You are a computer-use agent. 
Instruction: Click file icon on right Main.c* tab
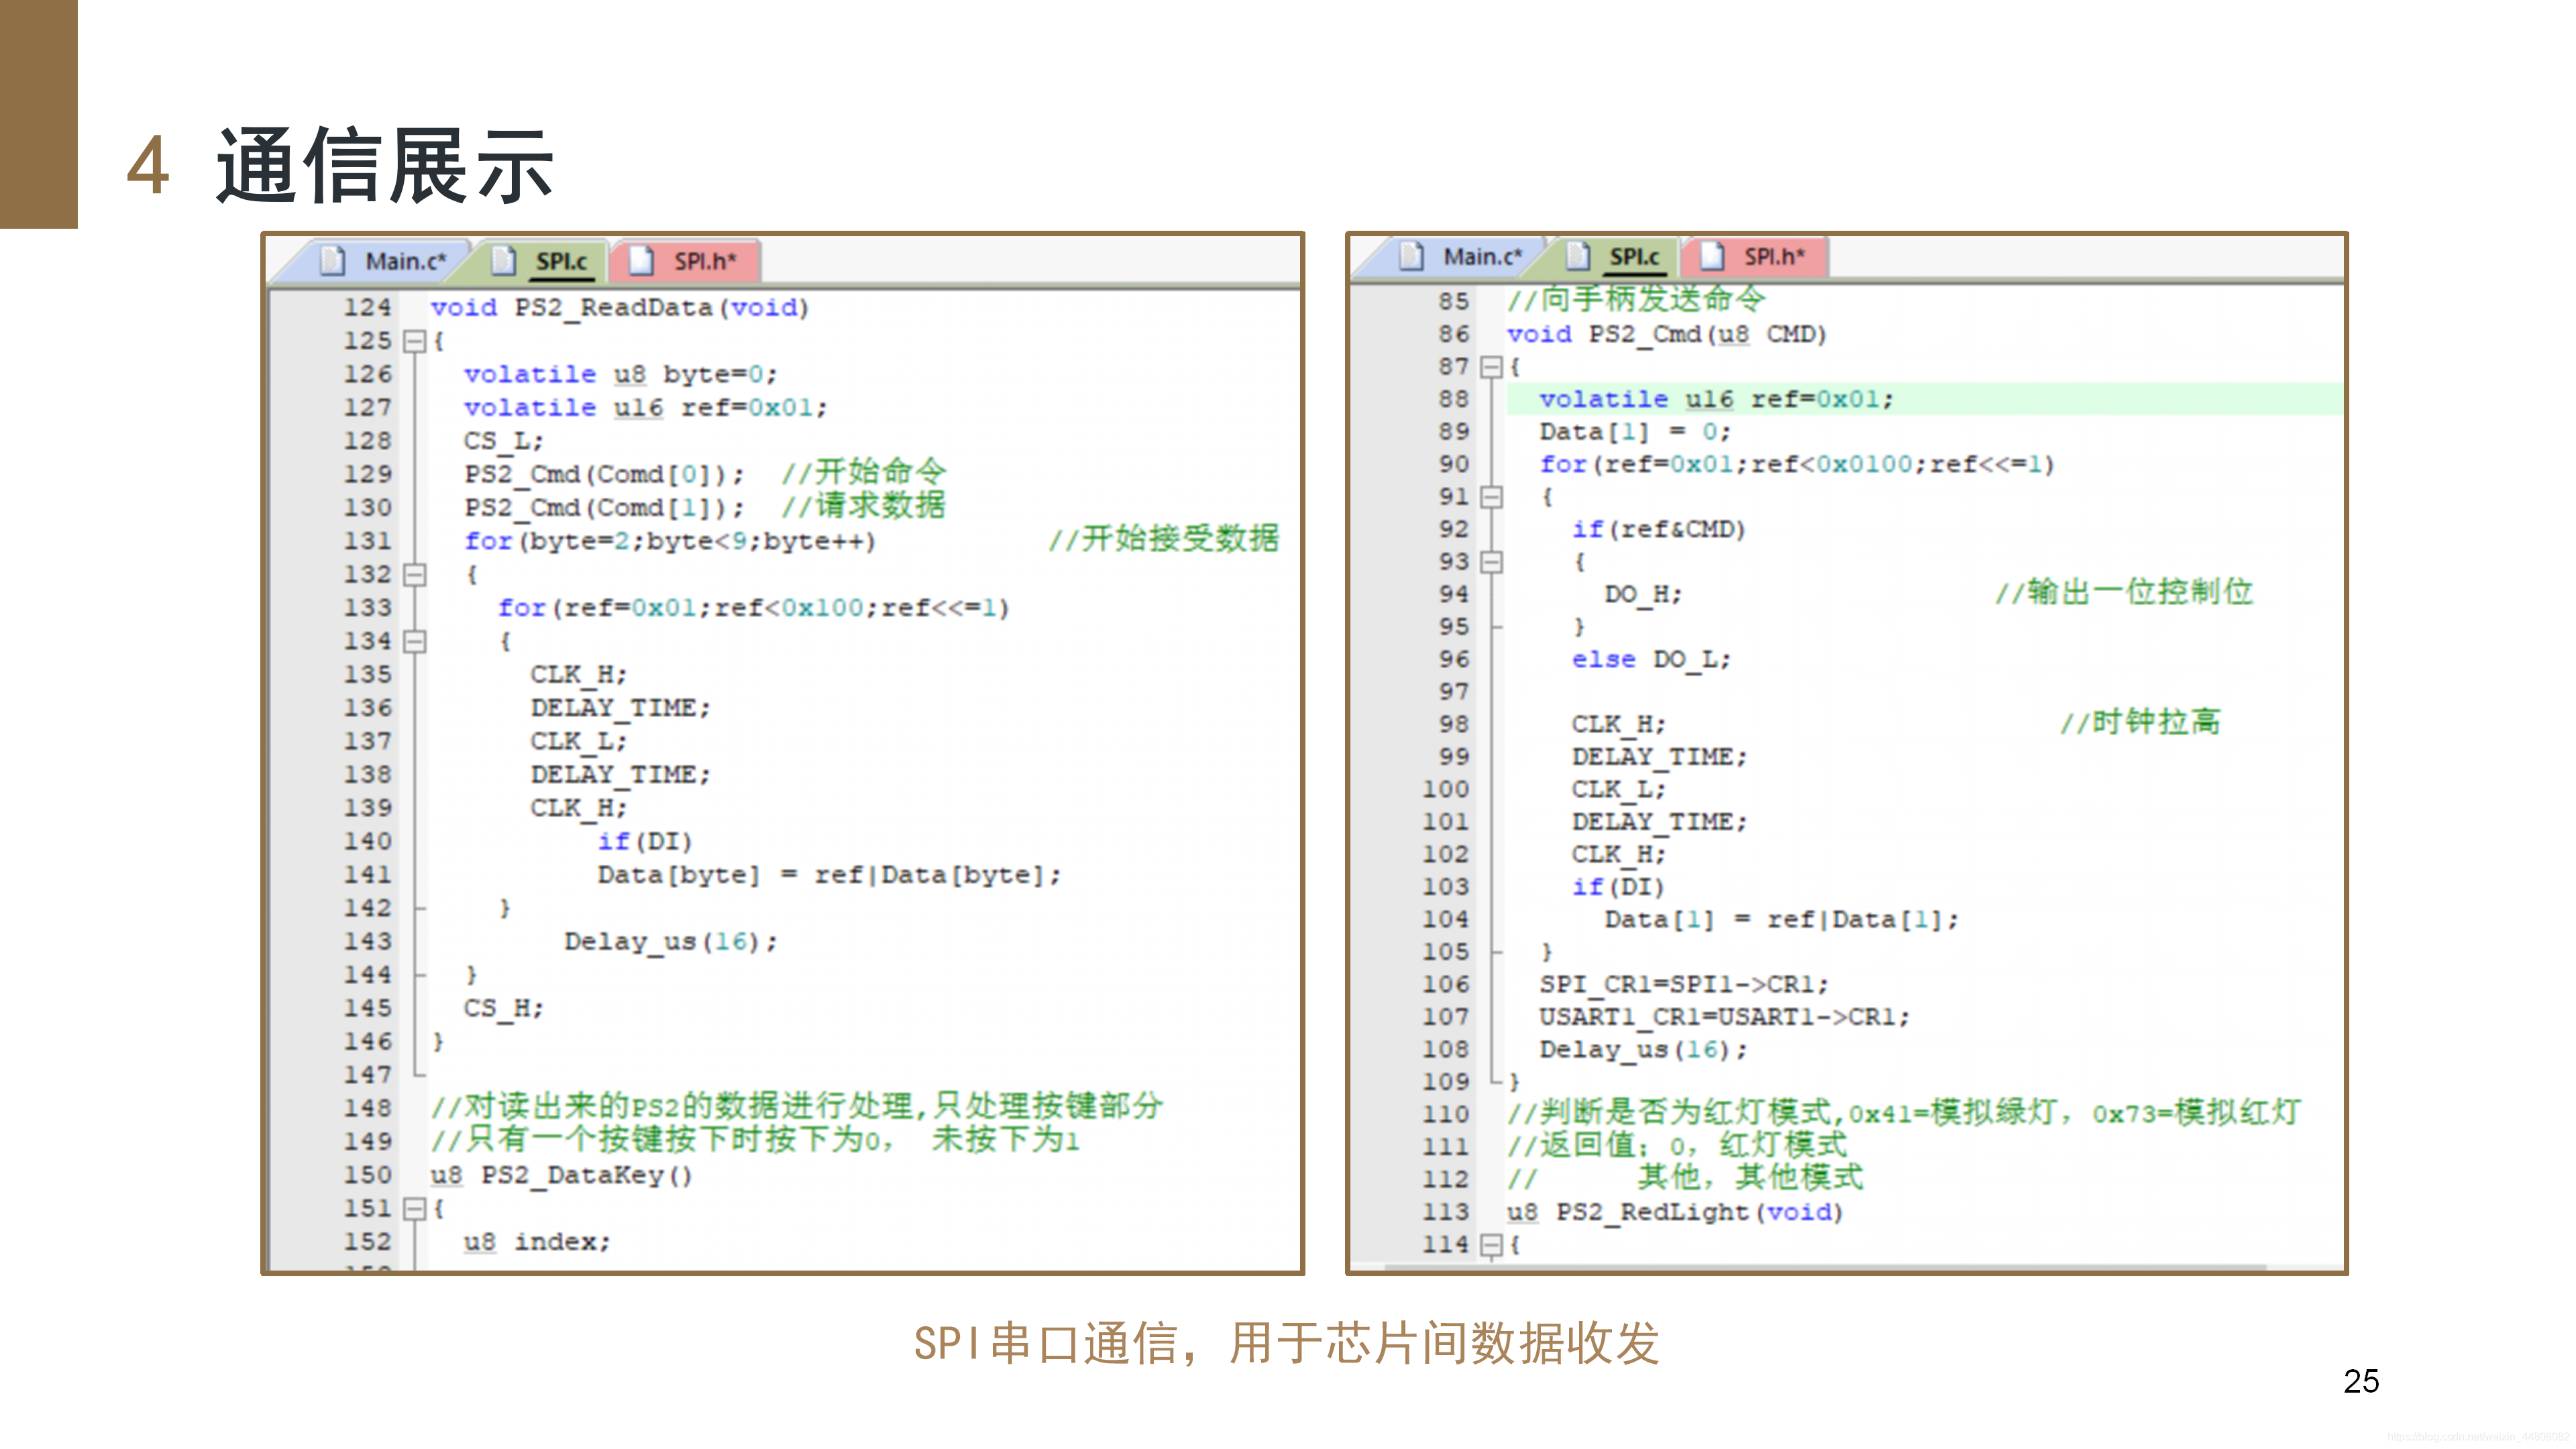(x=1412, y=257)
